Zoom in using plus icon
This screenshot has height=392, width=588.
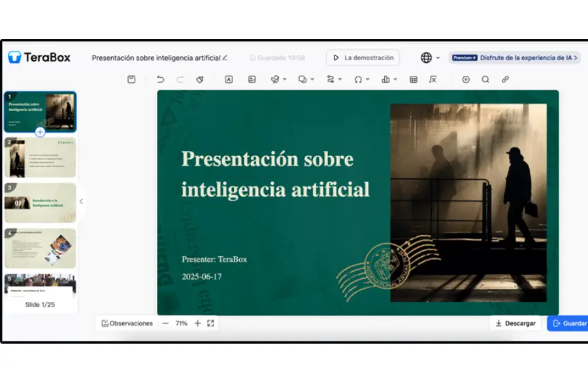[x=197, y=323]
